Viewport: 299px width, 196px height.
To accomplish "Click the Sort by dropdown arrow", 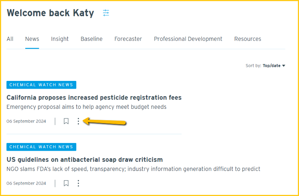I will (284, 66).
